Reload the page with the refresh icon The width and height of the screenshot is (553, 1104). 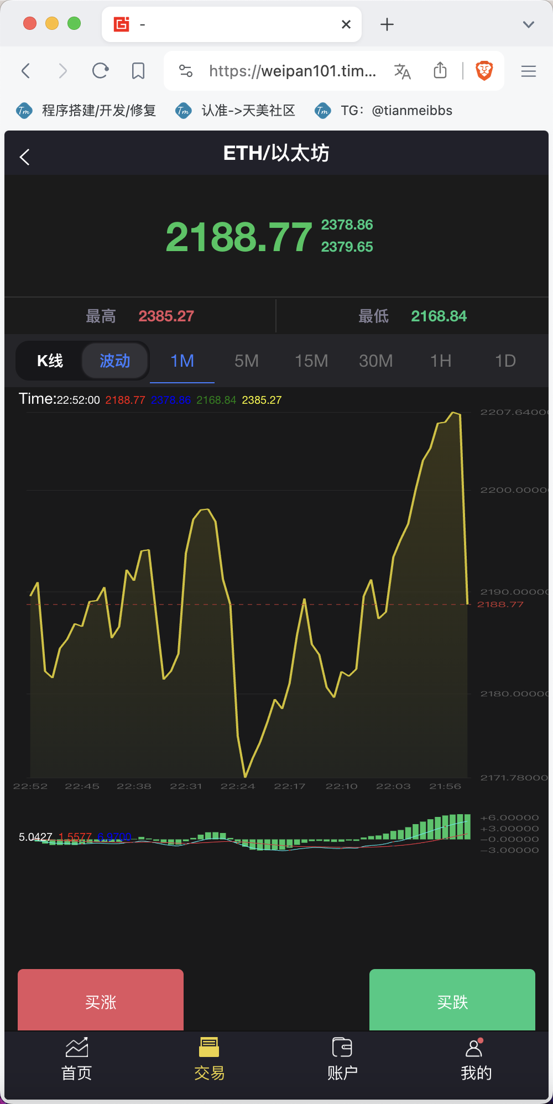point(100,71)
